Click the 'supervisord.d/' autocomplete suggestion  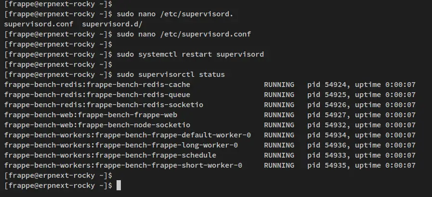click(x=112, y=24)
